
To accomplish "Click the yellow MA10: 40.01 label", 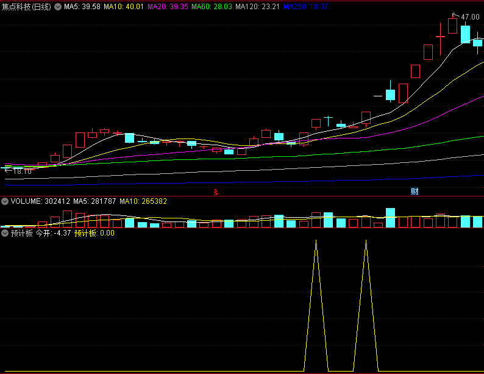I will click(x=124, y=7).
